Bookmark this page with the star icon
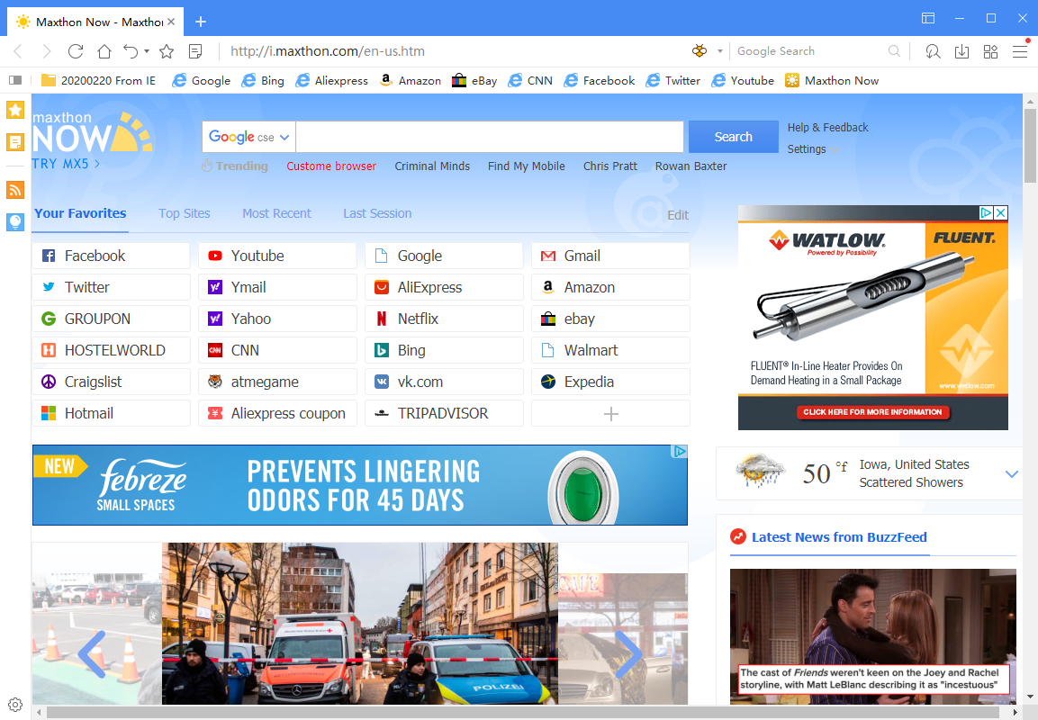Screen dimensions: 1038x720 pos(167,51)
